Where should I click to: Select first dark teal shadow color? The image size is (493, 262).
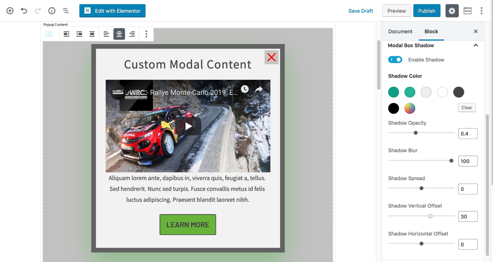point(394,92)
